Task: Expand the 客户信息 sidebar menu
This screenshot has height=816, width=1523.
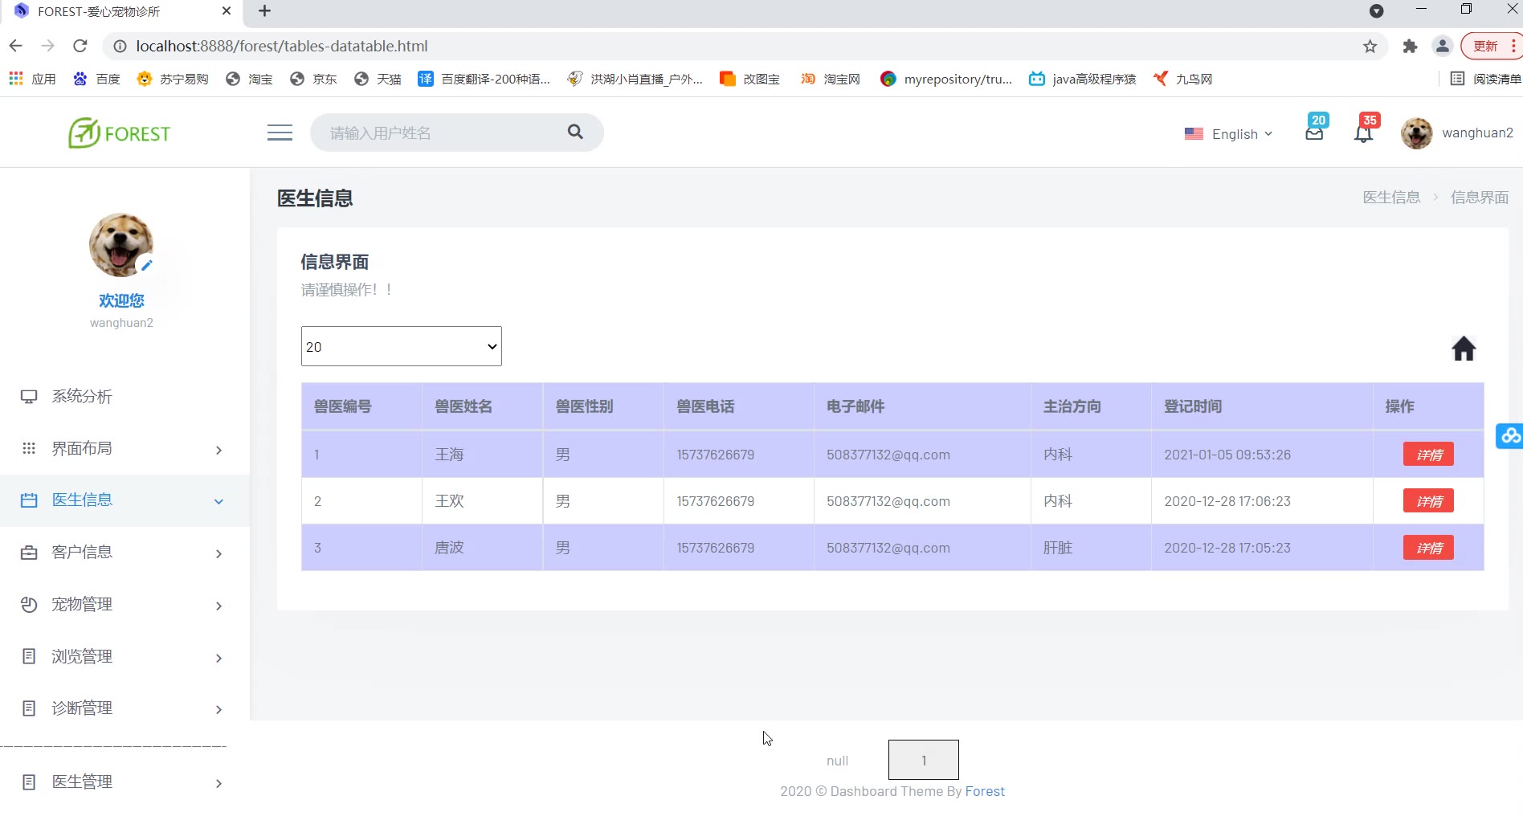Action: click(125, 553)
